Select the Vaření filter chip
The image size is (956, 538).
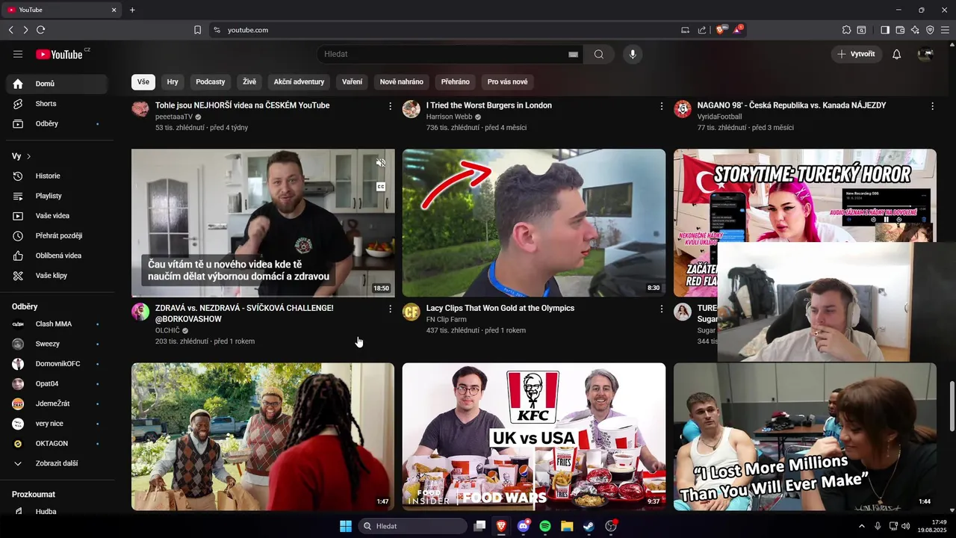tap(352, 81)
